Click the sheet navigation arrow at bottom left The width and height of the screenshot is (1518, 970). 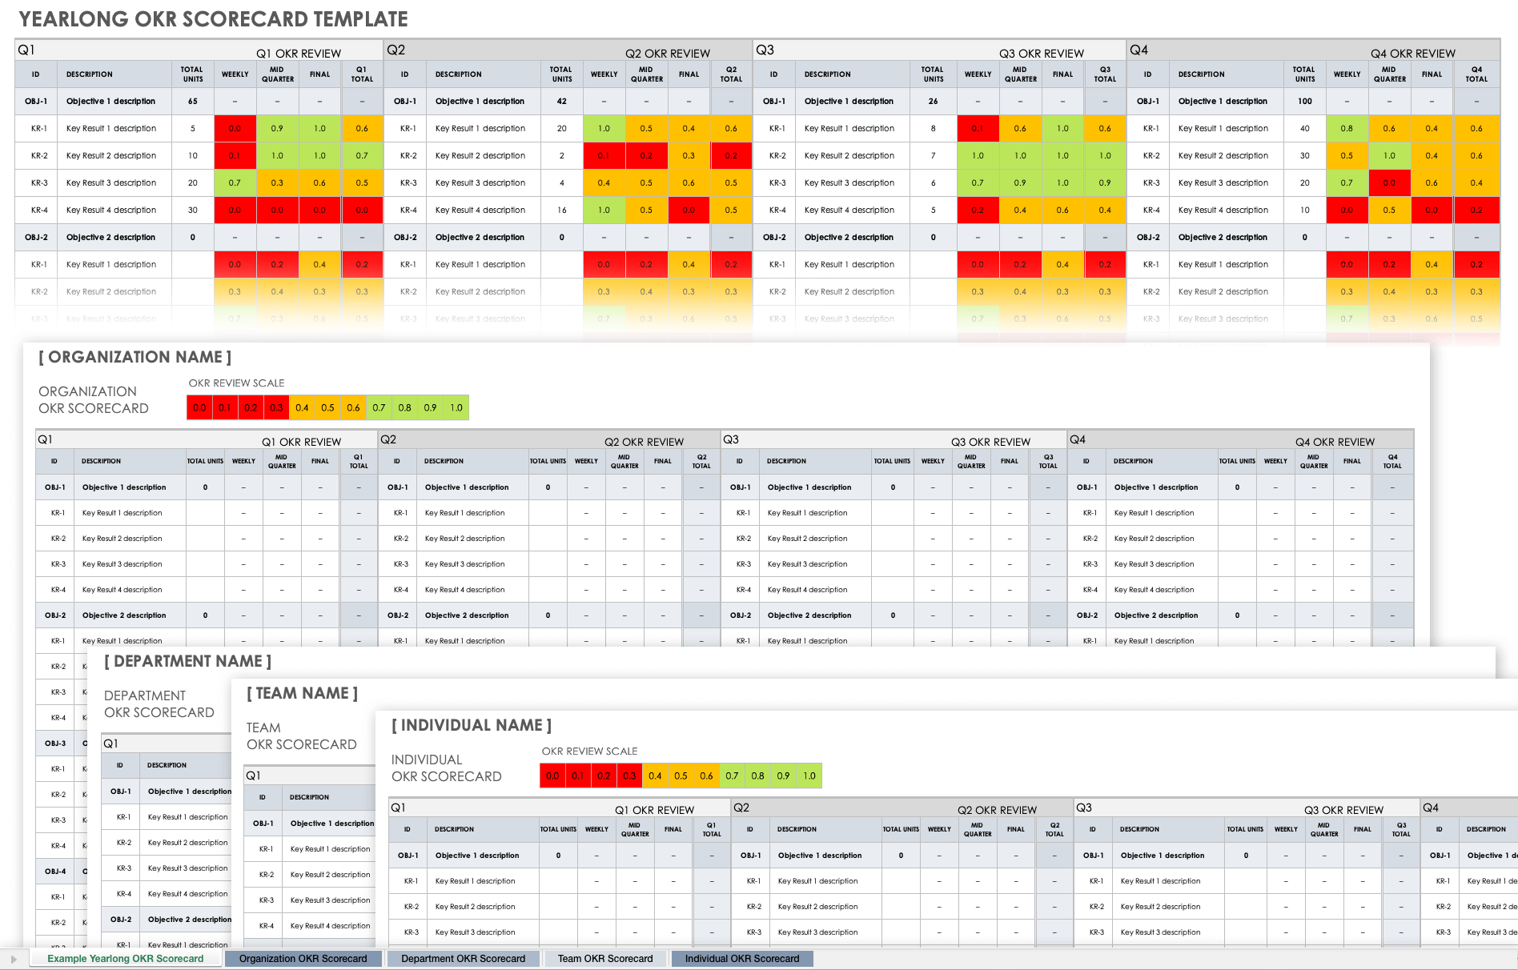pyautogui.click(x=13, y=959)
